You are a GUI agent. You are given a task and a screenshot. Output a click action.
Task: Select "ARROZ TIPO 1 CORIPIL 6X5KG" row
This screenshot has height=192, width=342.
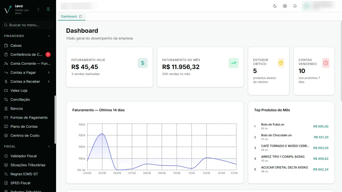tap(291, 158)
